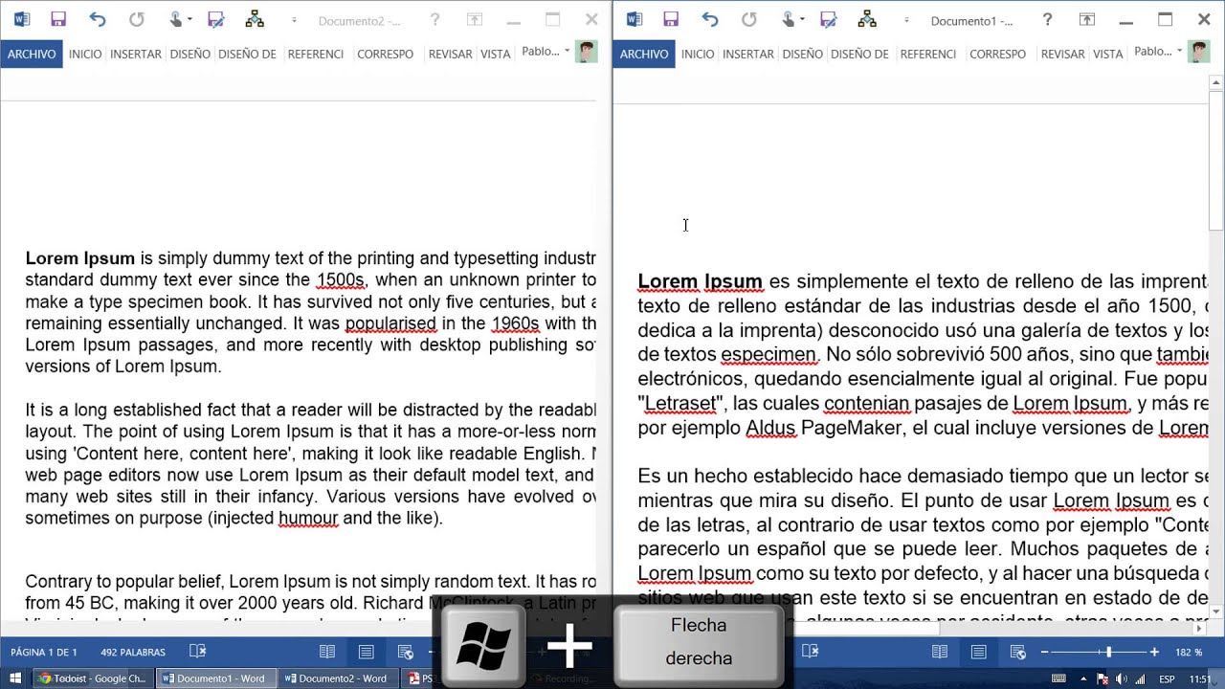
Task: Click zoom out minus button in Documento1
Action: [x=1044, y=653]
